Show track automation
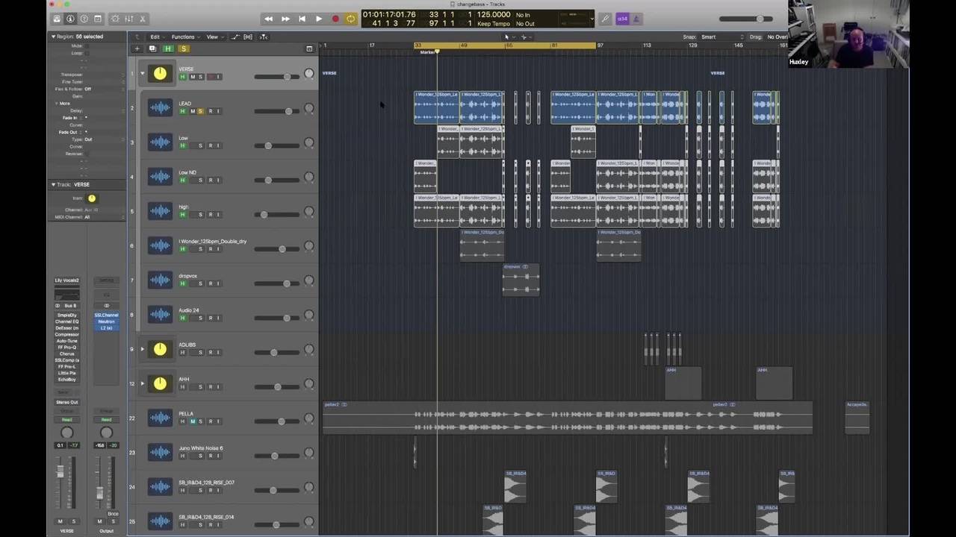This screenshot has height=537, width=956. click(235, 37)
